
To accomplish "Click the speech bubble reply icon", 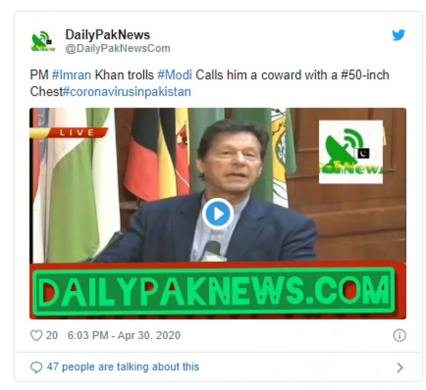I will pyautogui.click(x=36, y=367).
